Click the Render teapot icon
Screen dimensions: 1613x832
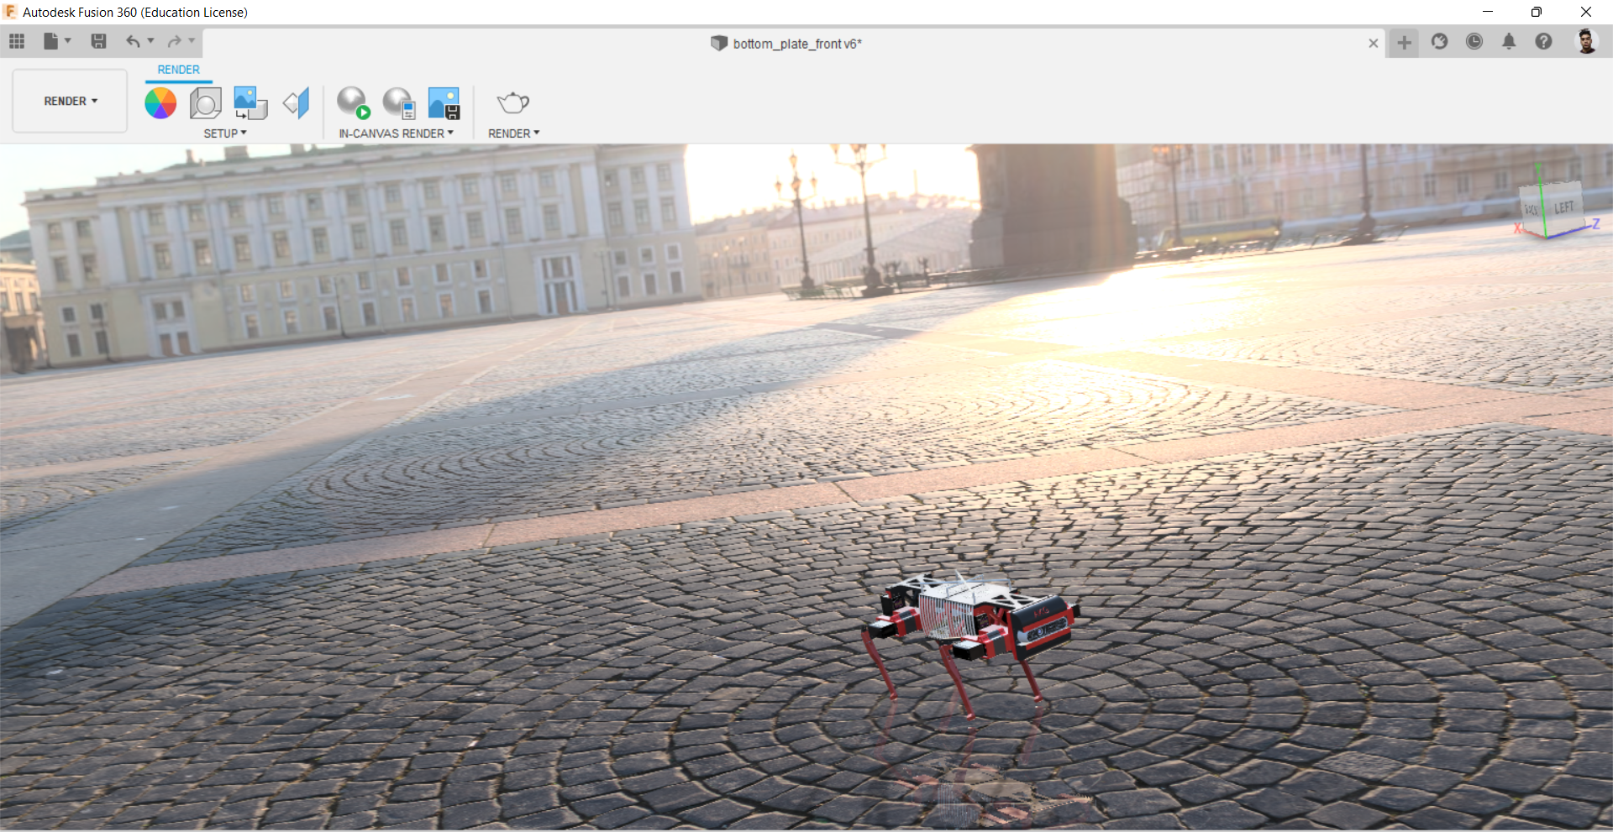(x=513, y=103)
